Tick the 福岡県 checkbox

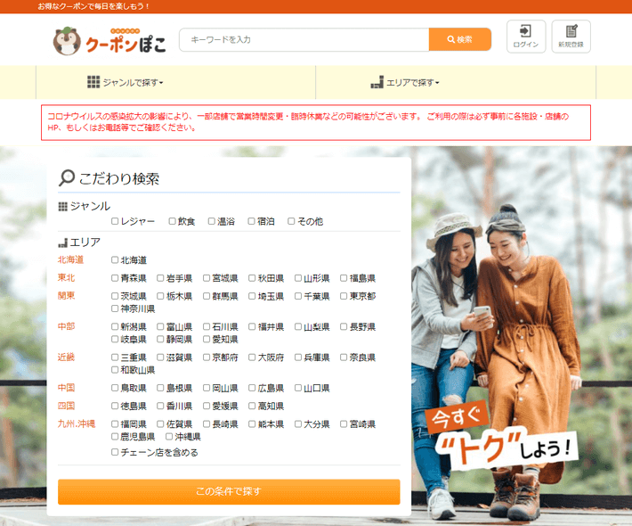pyautogui.click(x=115, y=423)
